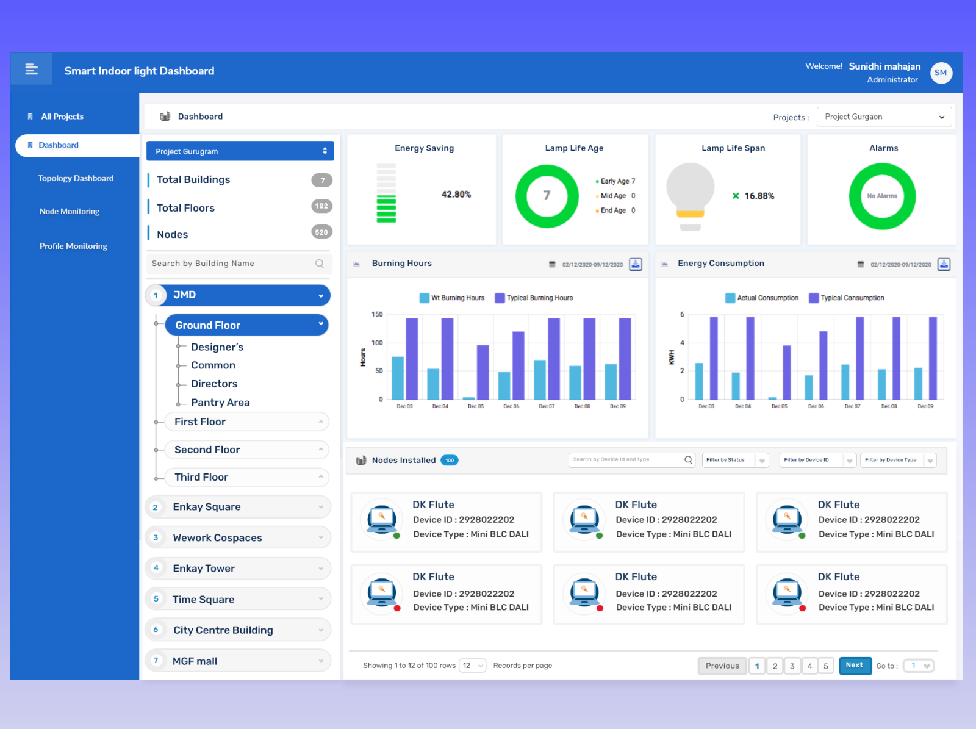This screenshot has width=976, height=729.
Task: Click the SM user avatar
Action: point(941,73)
